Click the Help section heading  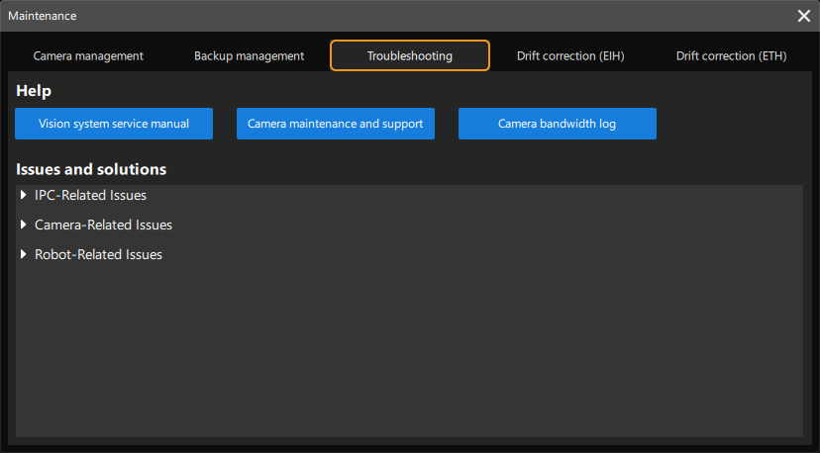(34, 91)
